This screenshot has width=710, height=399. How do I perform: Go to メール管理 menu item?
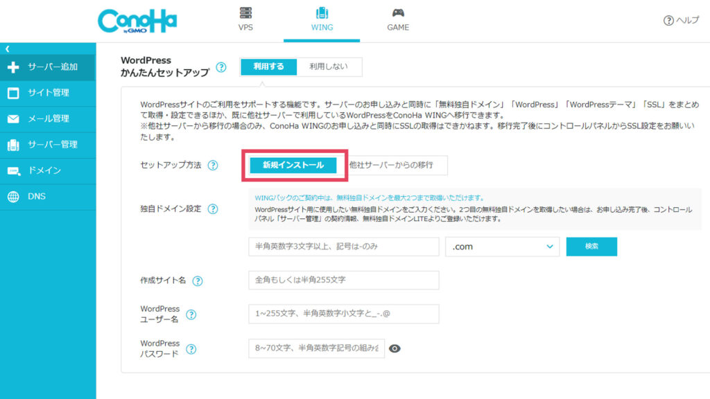[x=48, y=119]
